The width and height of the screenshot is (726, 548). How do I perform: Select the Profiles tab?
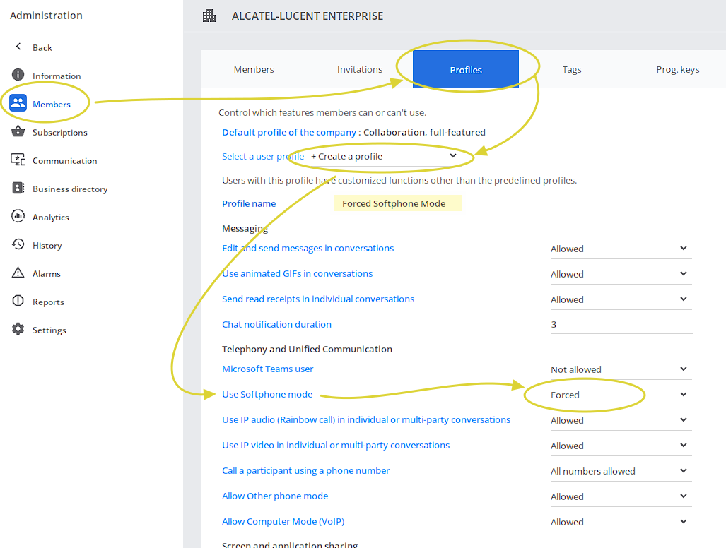click(x=466, y=69)
